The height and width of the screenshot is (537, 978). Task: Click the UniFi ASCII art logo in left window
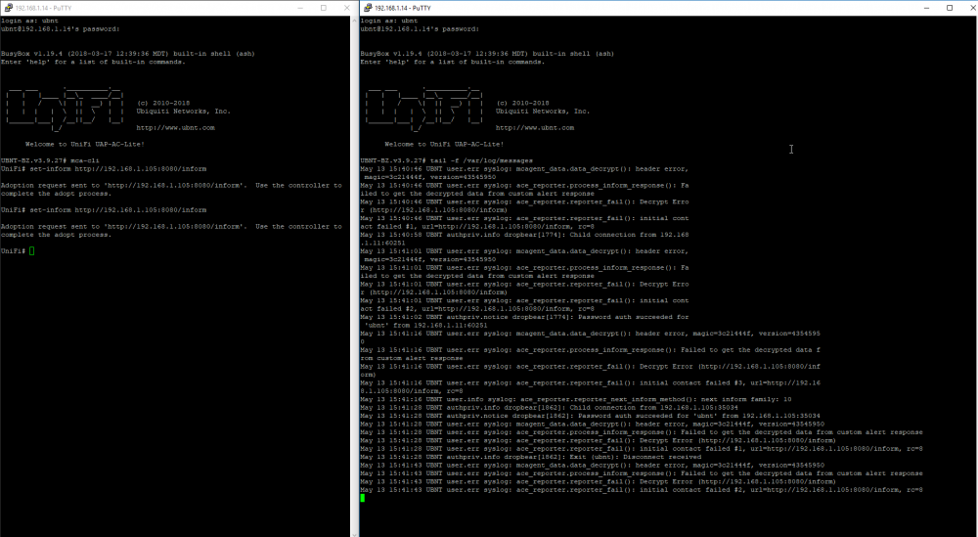65,110
